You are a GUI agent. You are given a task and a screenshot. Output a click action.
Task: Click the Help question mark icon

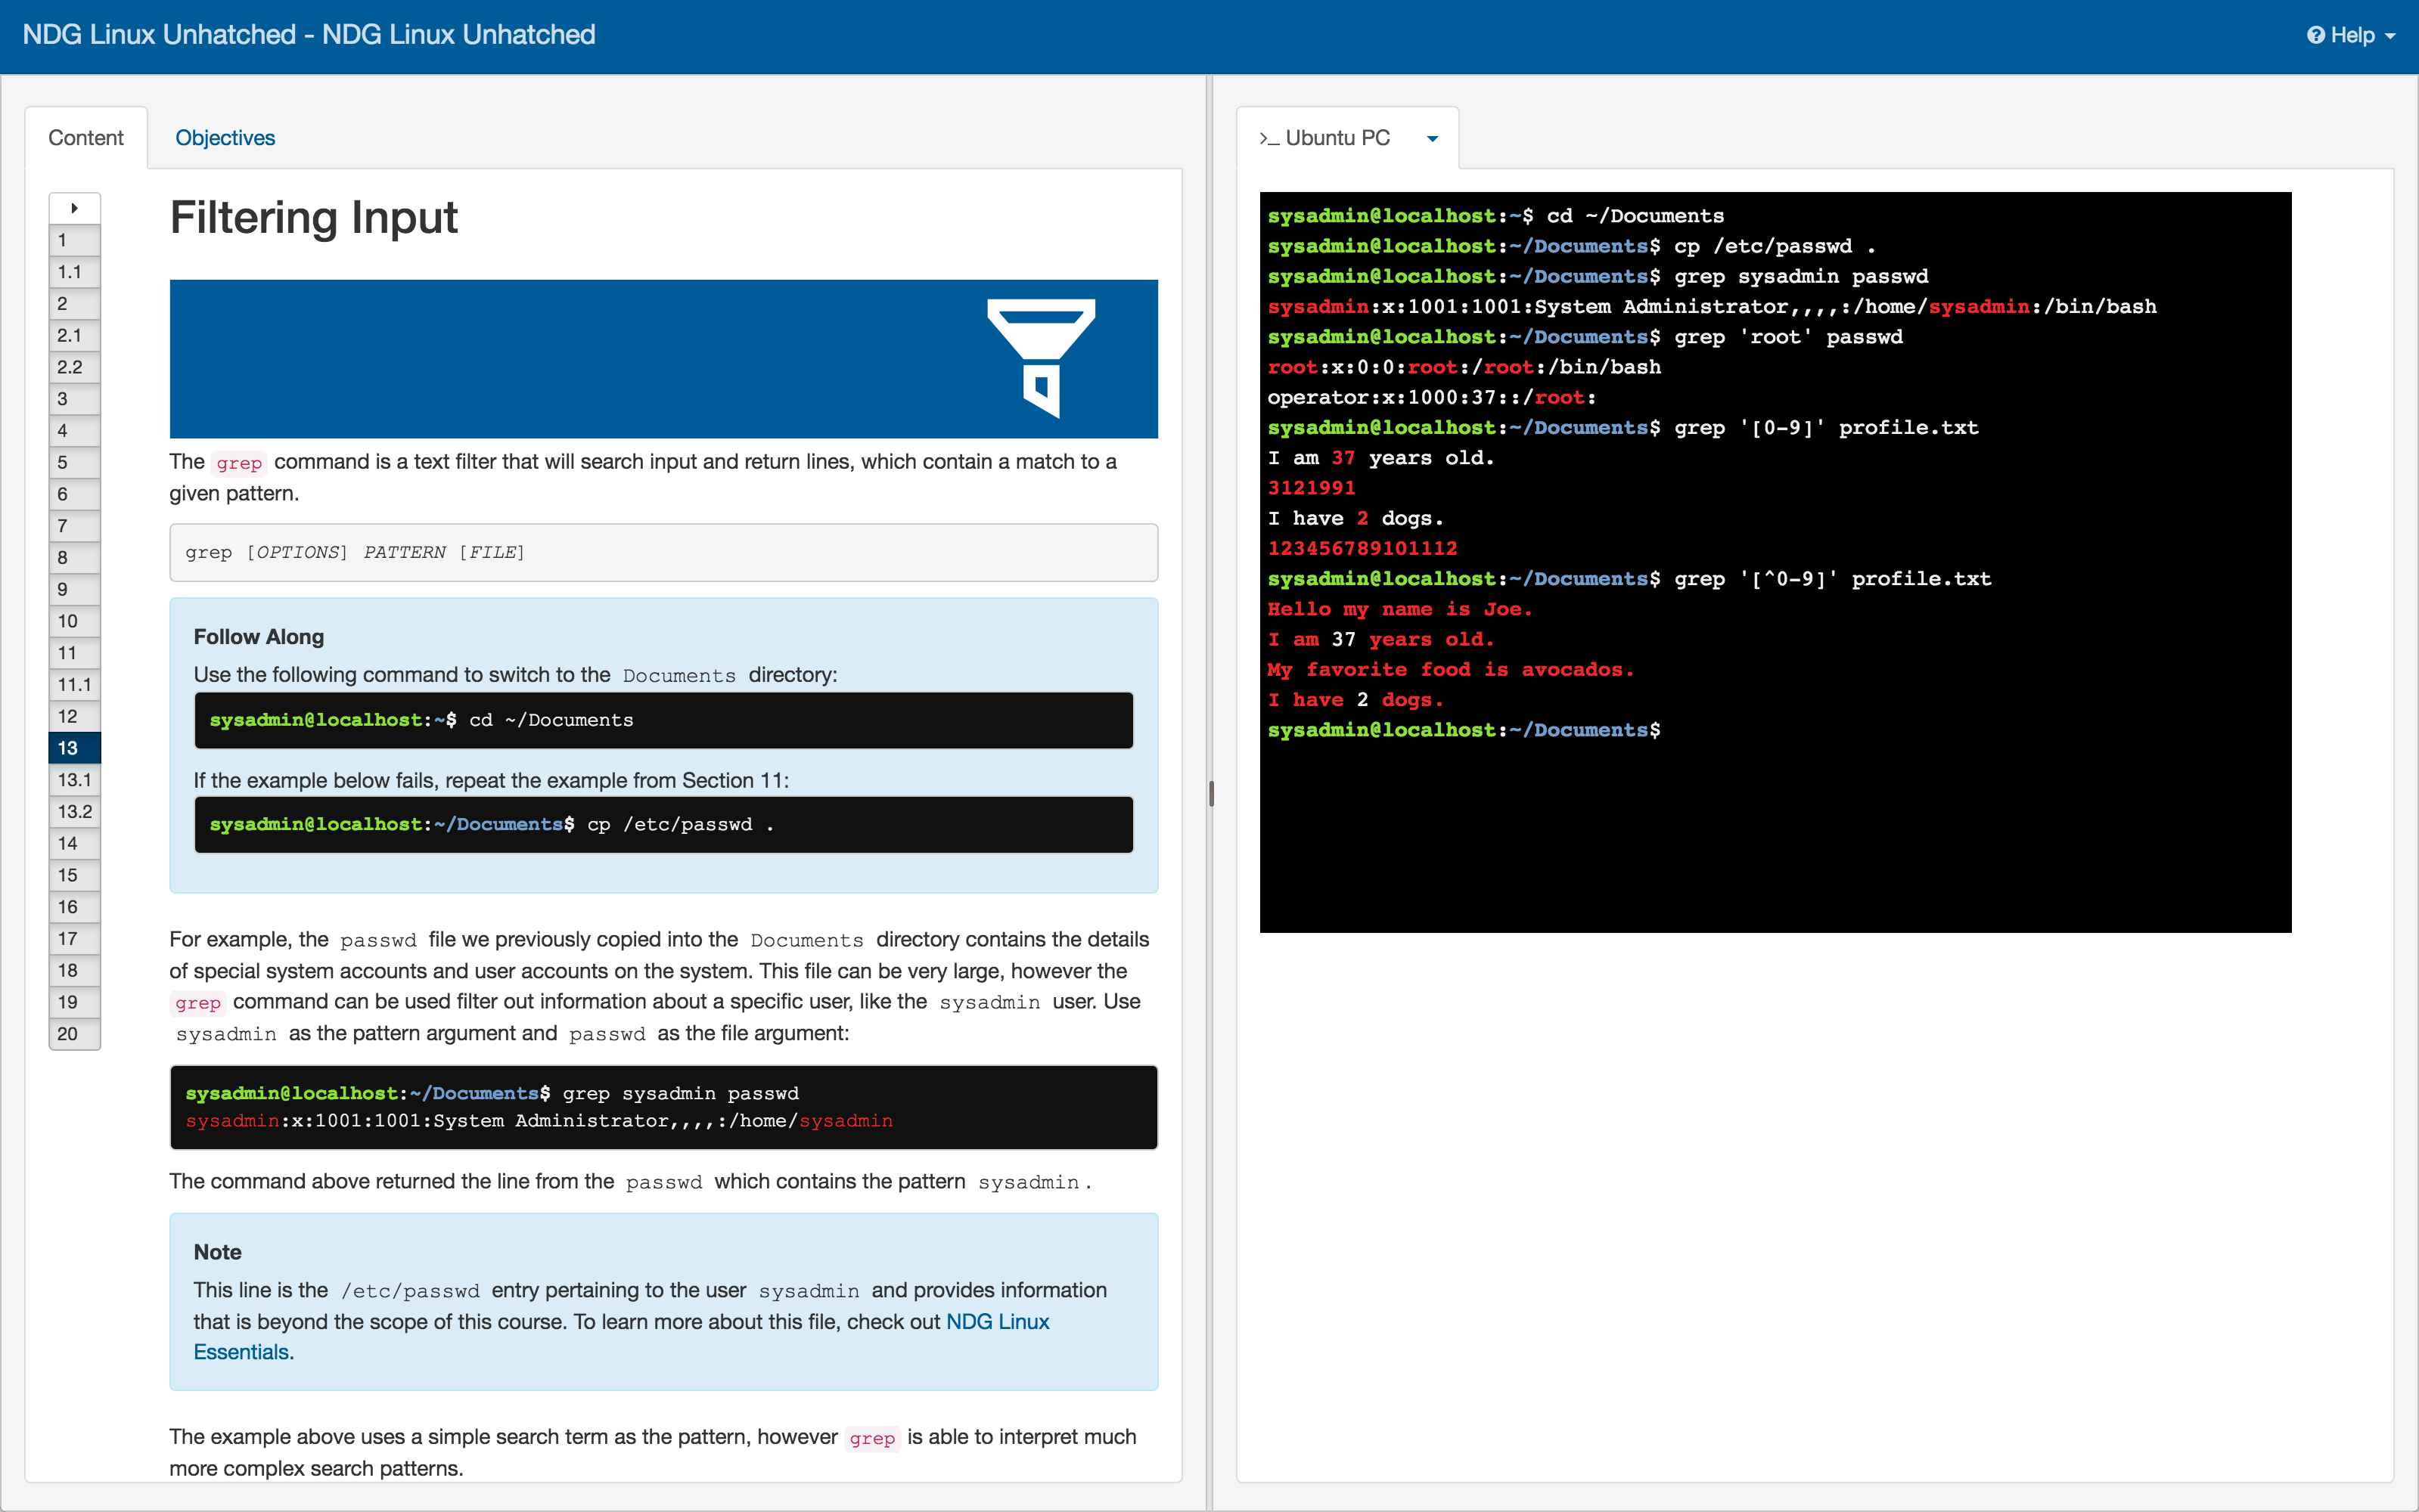tap(2315, 35)
